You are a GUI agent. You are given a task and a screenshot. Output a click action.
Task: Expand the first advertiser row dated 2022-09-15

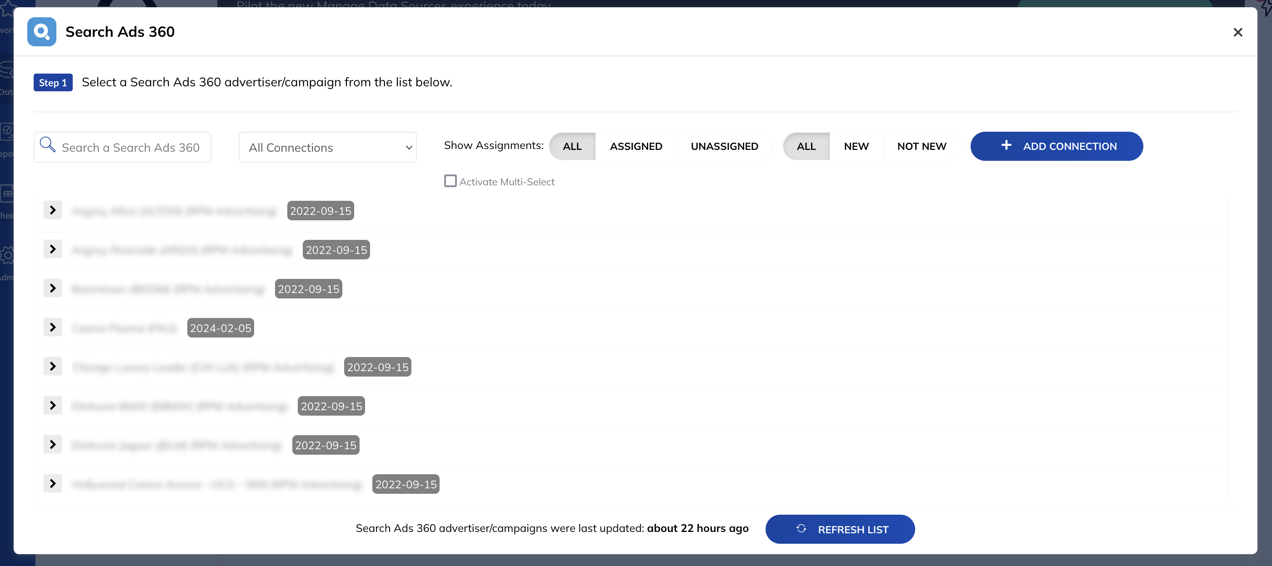(53, 210)
